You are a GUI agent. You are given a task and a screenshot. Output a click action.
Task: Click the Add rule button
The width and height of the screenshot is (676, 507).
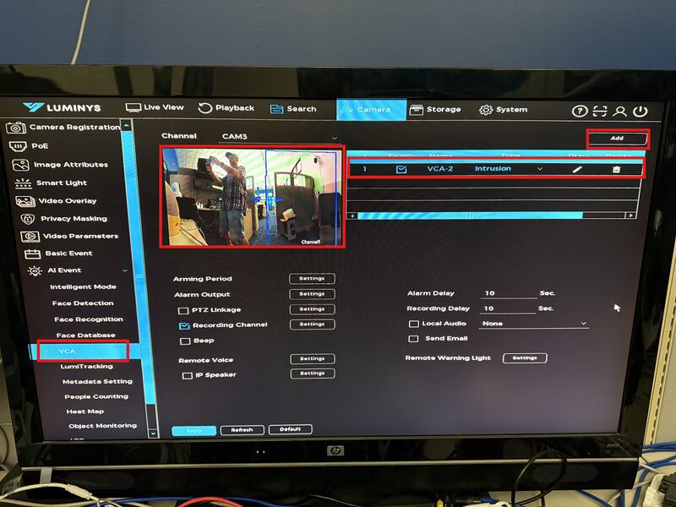click(618, 139)
